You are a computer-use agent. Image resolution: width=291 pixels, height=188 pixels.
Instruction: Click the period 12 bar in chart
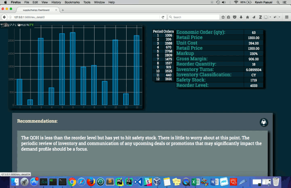[137, 70]
